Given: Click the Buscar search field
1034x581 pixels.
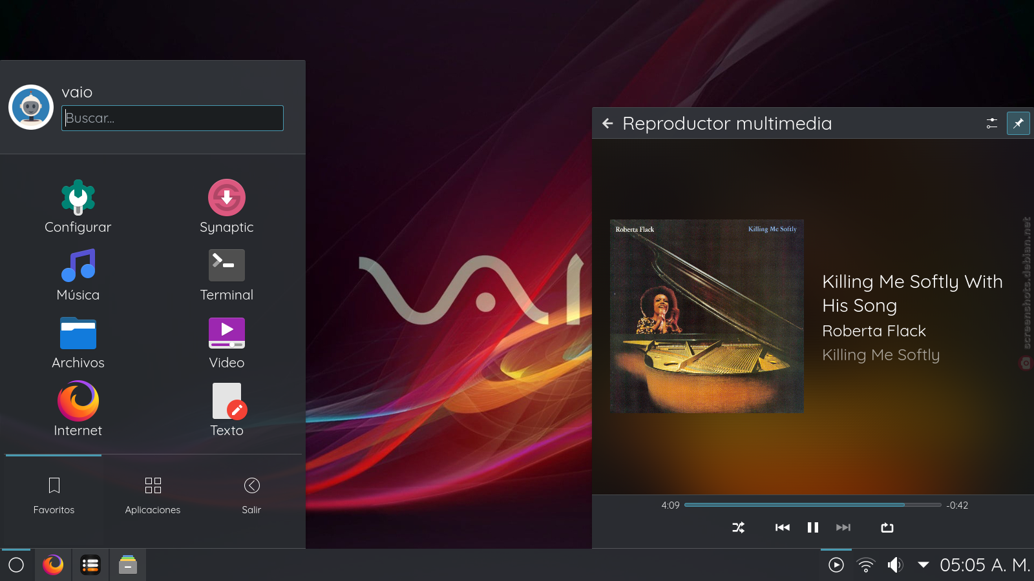Looking at the screenshot, I should (x=173, y=118).
